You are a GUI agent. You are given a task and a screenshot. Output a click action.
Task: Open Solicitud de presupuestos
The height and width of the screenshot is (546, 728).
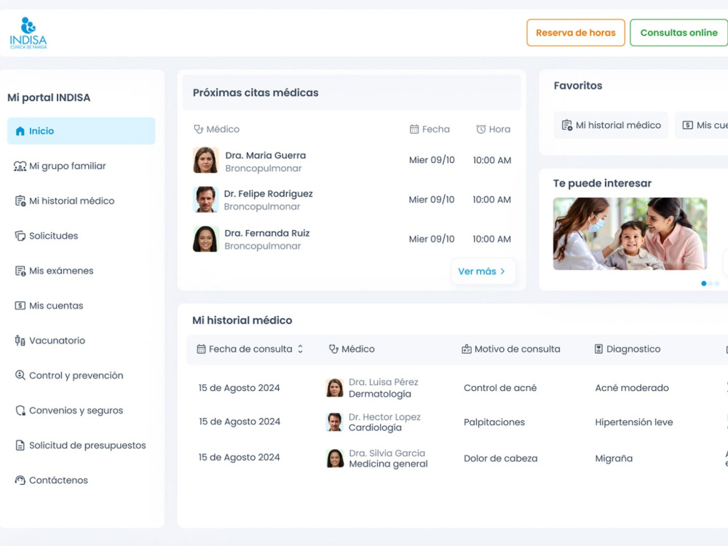[x=82, y=446]
